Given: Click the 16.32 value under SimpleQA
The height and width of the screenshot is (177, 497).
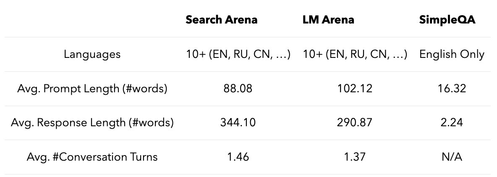Looking at the screenshot, I should coord(452,88).
